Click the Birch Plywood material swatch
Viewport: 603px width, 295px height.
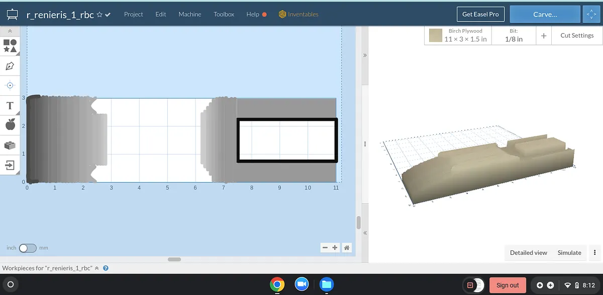435,36
